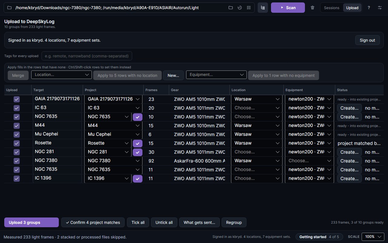This screenshot has width=388, height=243.
Task: Open project dropdown for M44 row
Action: (113, 125)
